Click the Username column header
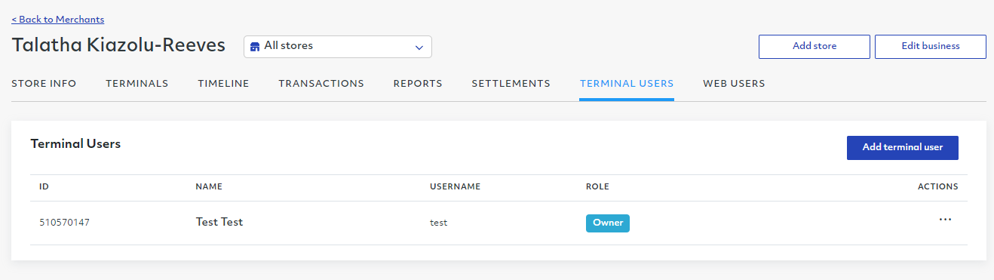 455,186
